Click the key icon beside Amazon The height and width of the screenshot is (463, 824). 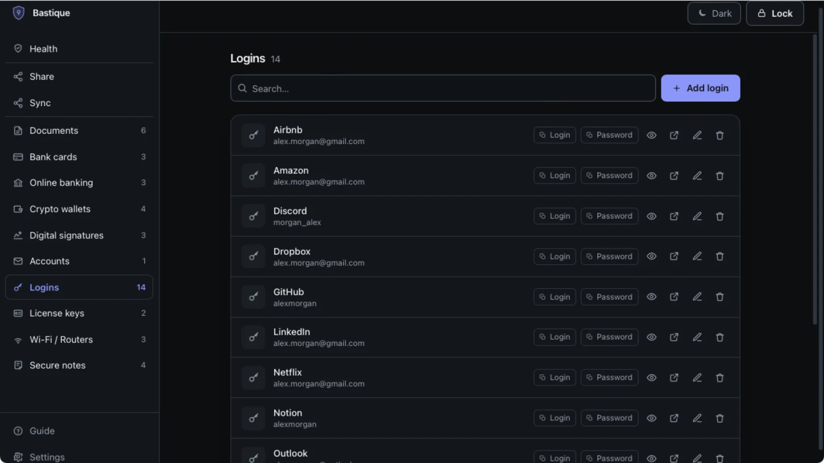(x=253, y=175)
